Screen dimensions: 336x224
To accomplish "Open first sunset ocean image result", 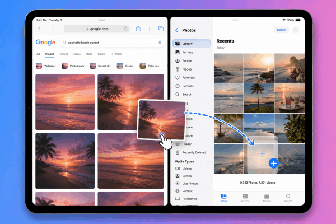I will pos(65,102).
